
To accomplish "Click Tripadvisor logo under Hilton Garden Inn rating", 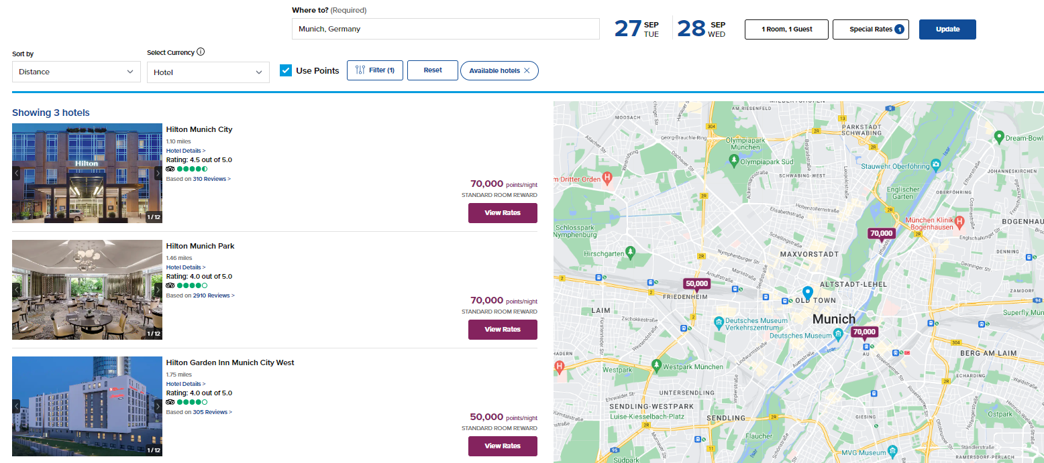I will click(170, 402).
